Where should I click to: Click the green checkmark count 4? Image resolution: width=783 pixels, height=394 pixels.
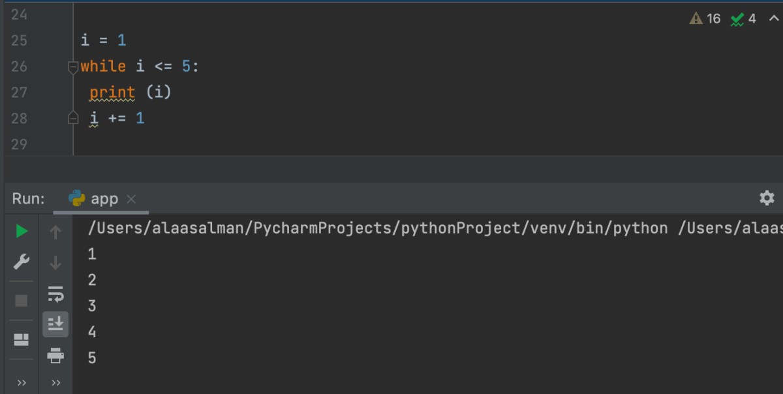pyautogui.click(x=744, y=19)
